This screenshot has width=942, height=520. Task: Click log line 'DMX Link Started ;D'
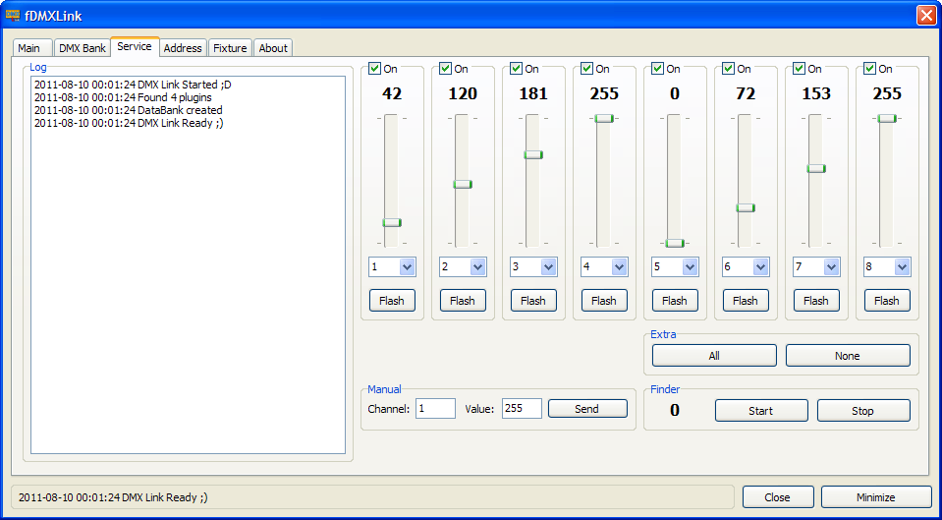pos(133,85)
